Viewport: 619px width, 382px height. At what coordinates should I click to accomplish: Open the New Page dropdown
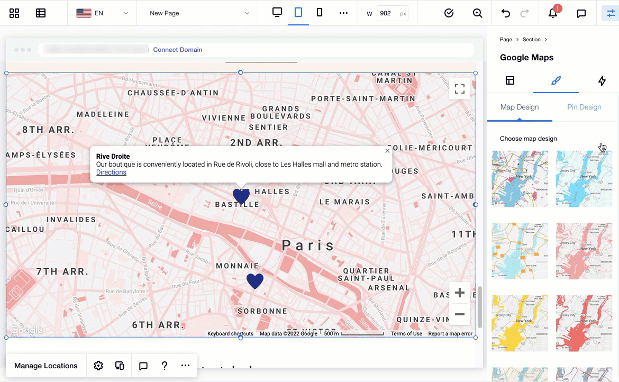(x=199, y=13)
